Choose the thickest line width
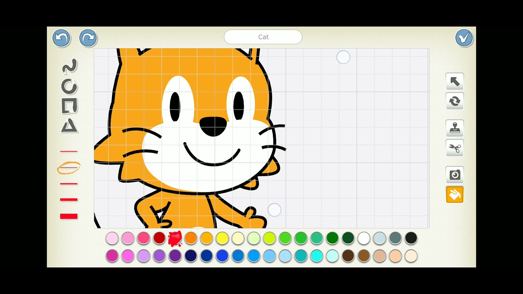 point(69,216)
